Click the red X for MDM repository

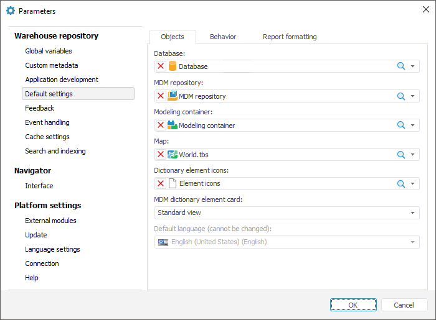point(161,96)
